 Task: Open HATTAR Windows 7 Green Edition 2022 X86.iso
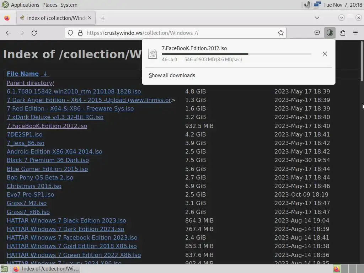[74, 255]
